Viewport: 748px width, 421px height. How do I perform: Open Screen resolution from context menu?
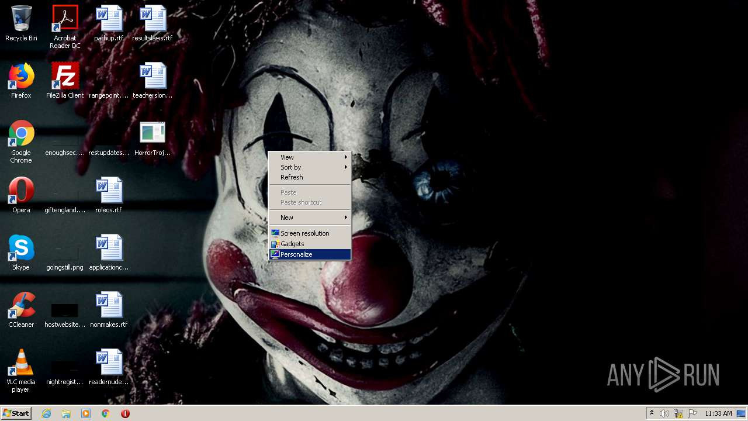click(x=310, y=233)
